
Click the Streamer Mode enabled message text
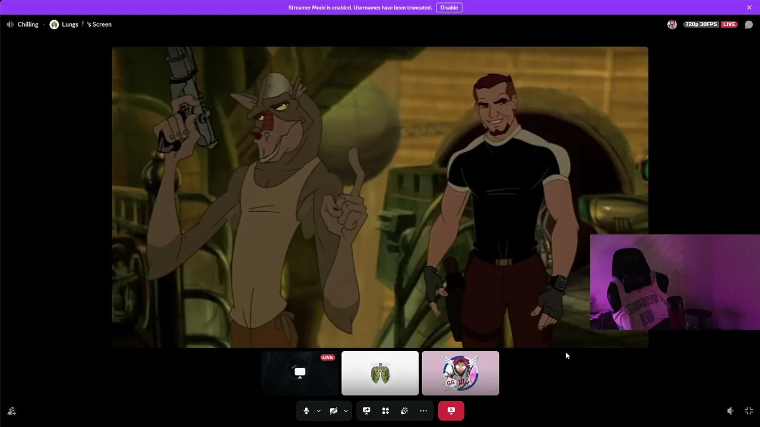point(360,8)
